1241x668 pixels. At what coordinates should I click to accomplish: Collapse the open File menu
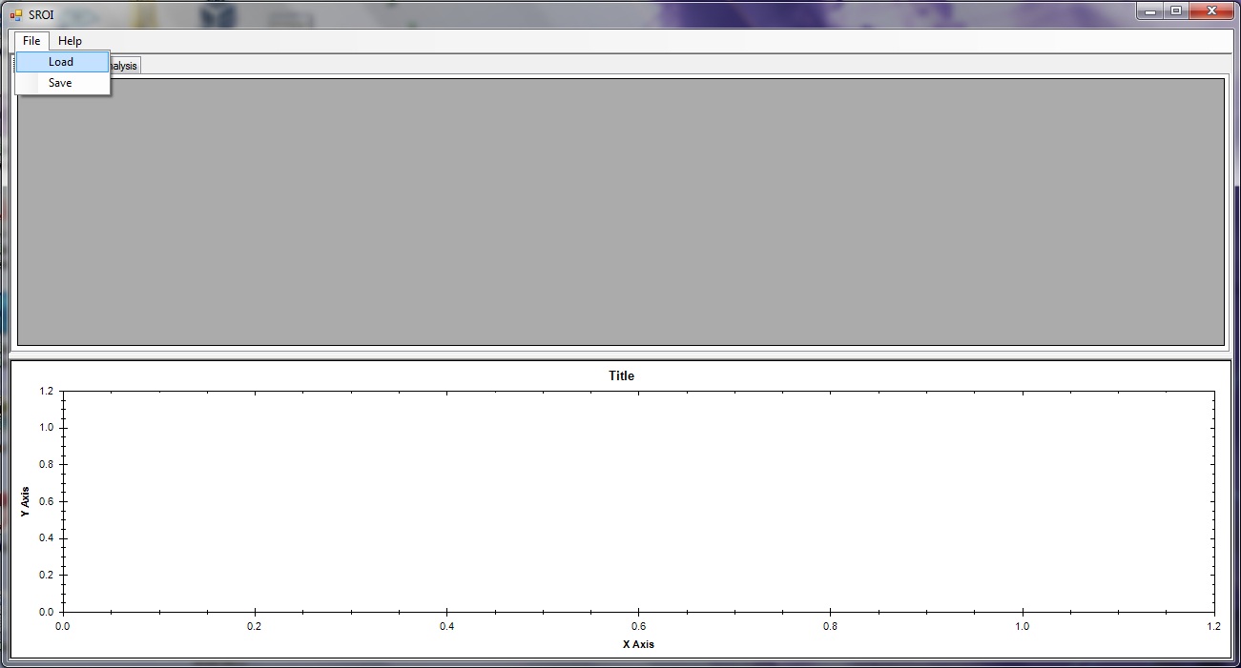pos(31,41)
